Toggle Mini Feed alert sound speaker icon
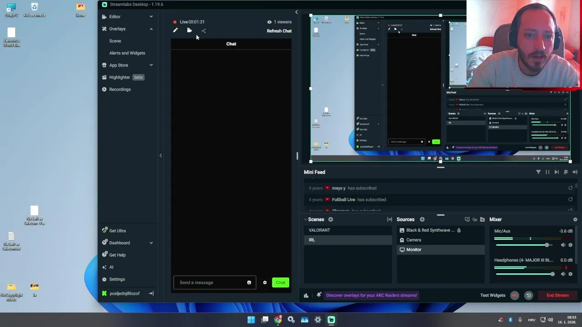This screenshot has width=582, height=327. pyautogui.click(x=575, y=172)
